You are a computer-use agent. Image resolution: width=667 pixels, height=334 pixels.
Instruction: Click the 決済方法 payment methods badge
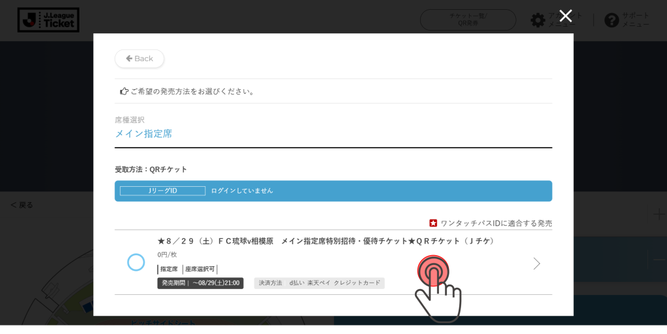(319, 283)
